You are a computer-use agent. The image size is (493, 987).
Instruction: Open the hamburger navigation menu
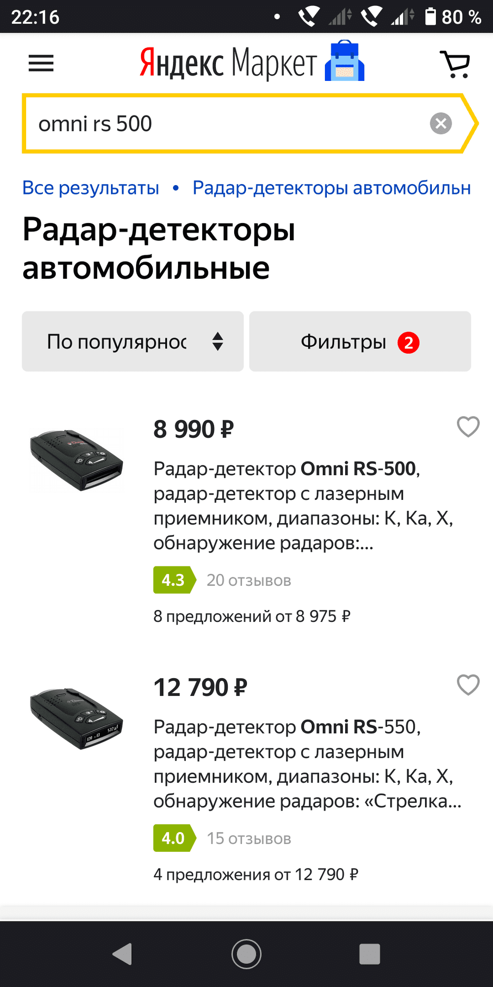(41, 63)
